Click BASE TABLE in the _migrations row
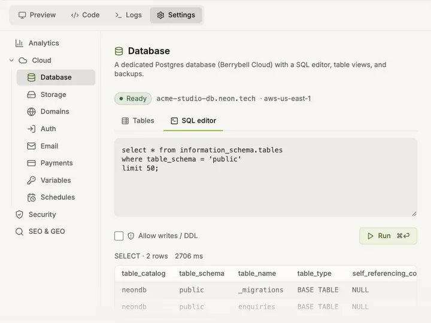The image size is (431, 323). pos(318,290)
